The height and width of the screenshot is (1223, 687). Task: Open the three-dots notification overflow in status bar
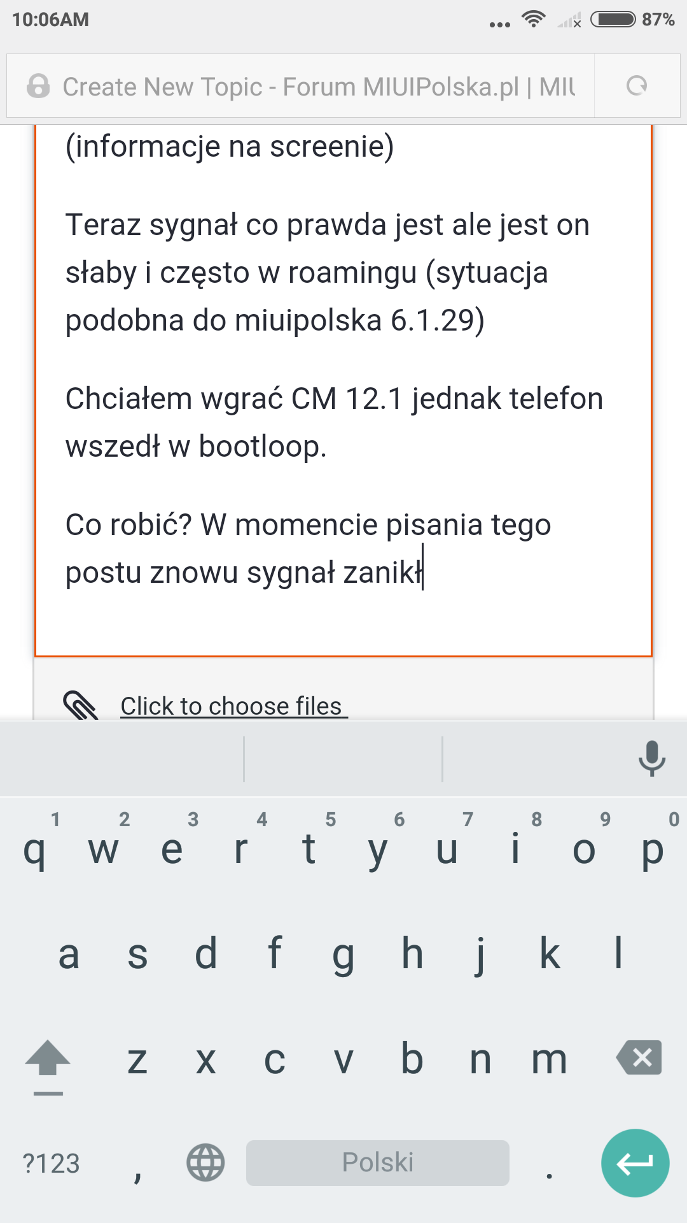499,24
